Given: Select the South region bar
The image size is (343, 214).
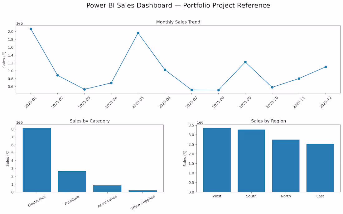Looking at the screenshot, I should pyautogui.click(x=251, y=161).
